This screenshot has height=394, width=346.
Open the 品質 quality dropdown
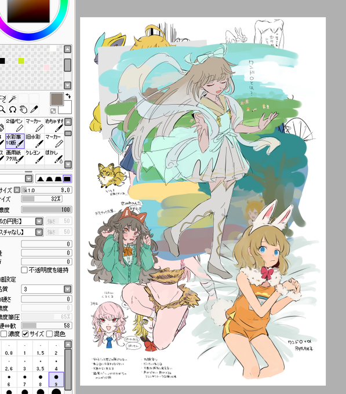pos(67,289)
